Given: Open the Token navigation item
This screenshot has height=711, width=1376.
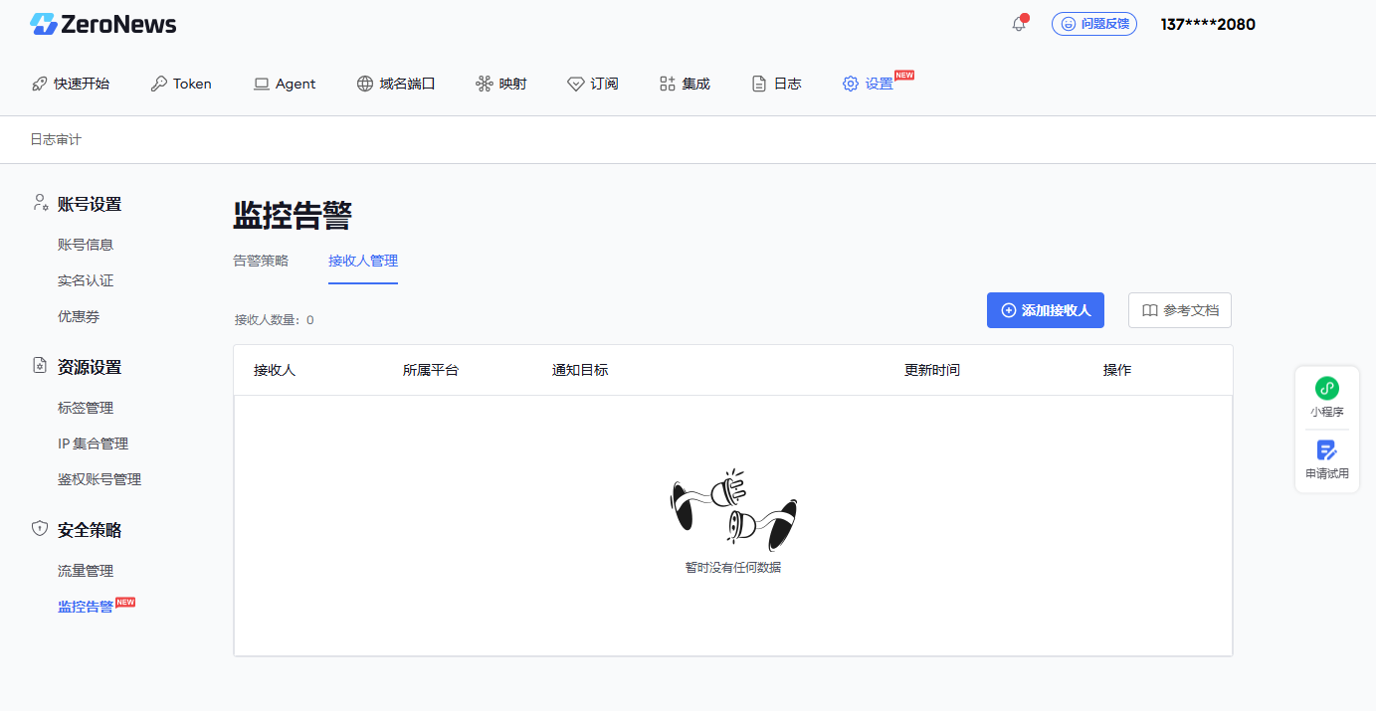Looking at the screenshot, I should point(181,84).
